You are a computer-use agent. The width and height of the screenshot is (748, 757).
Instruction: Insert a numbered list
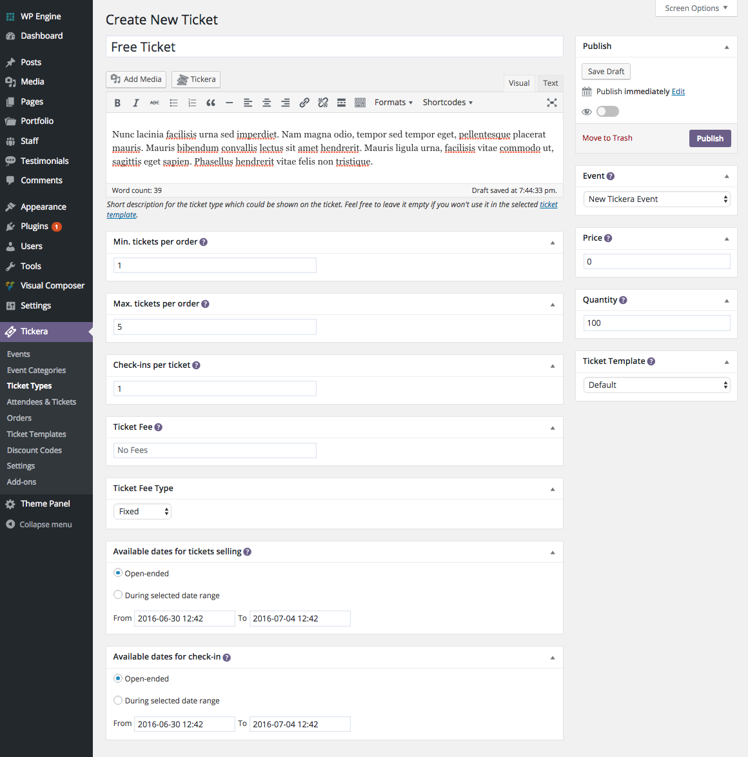(192, 102)
